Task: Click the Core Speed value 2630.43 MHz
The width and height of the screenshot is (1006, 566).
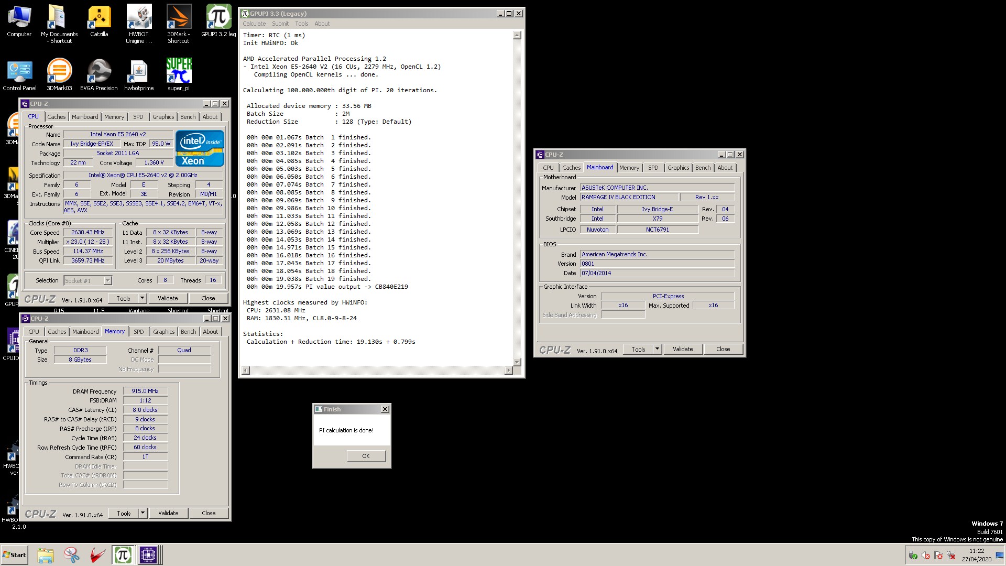Action: pos(88,232)
